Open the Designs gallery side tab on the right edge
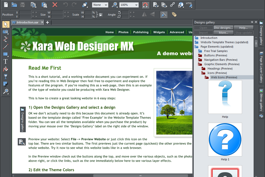Screen dimensions: 265x177 (261, 33)
